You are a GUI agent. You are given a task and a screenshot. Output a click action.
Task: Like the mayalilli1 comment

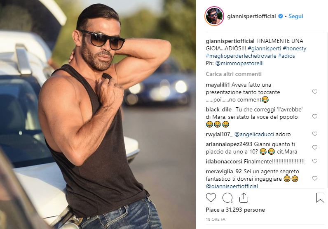(x=315, y=92)
